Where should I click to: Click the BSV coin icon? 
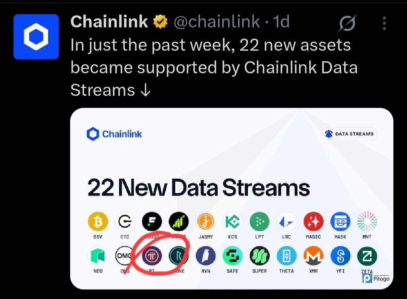(98, 222)
